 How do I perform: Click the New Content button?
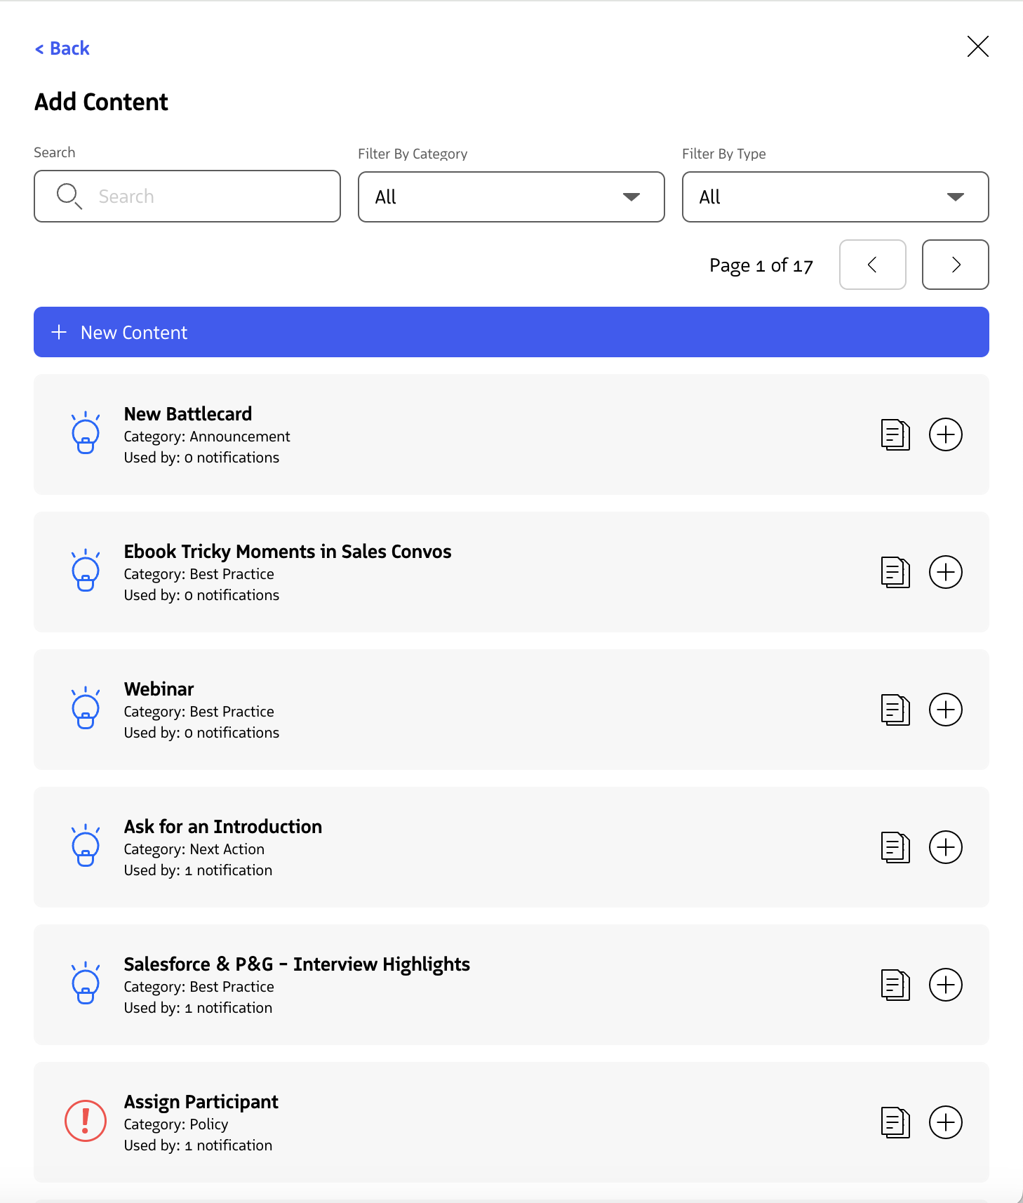(x=511, y=332)
